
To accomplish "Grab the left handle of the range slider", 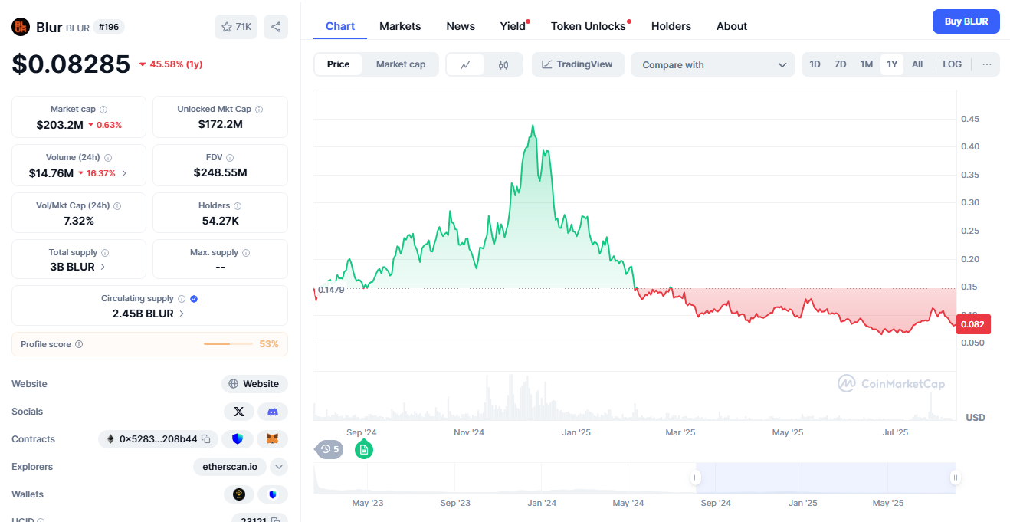I will [x=696, y=478].
